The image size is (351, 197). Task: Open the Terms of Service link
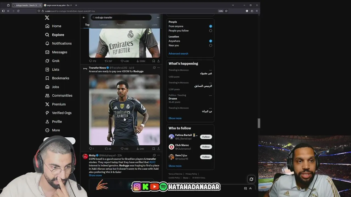click(x=175, y=174)
